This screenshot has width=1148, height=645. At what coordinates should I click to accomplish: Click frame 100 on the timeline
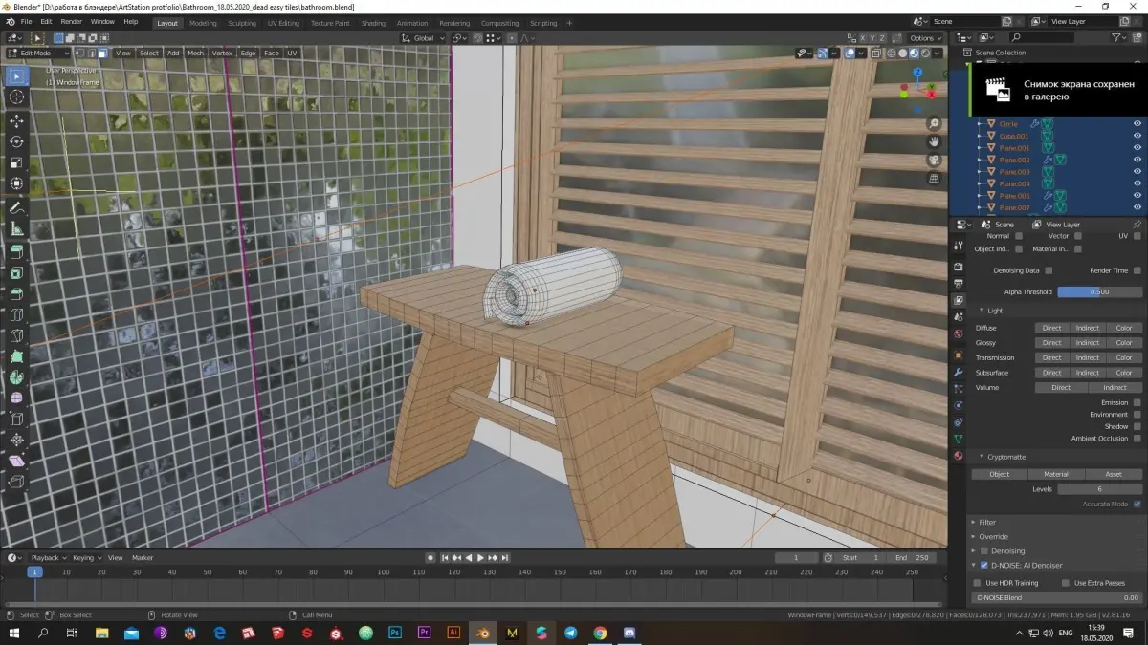(384, 571)
